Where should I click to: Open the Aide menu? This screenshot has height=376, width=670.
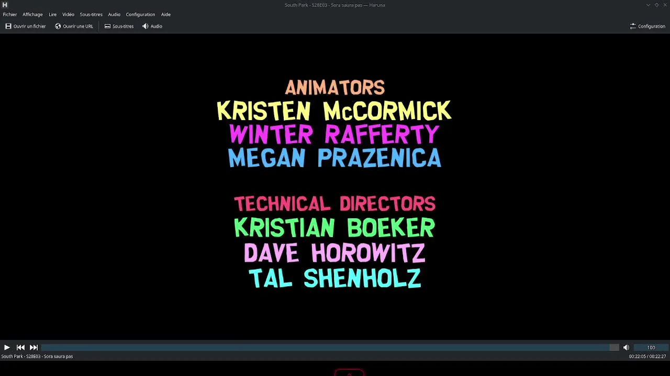(166, 15)
